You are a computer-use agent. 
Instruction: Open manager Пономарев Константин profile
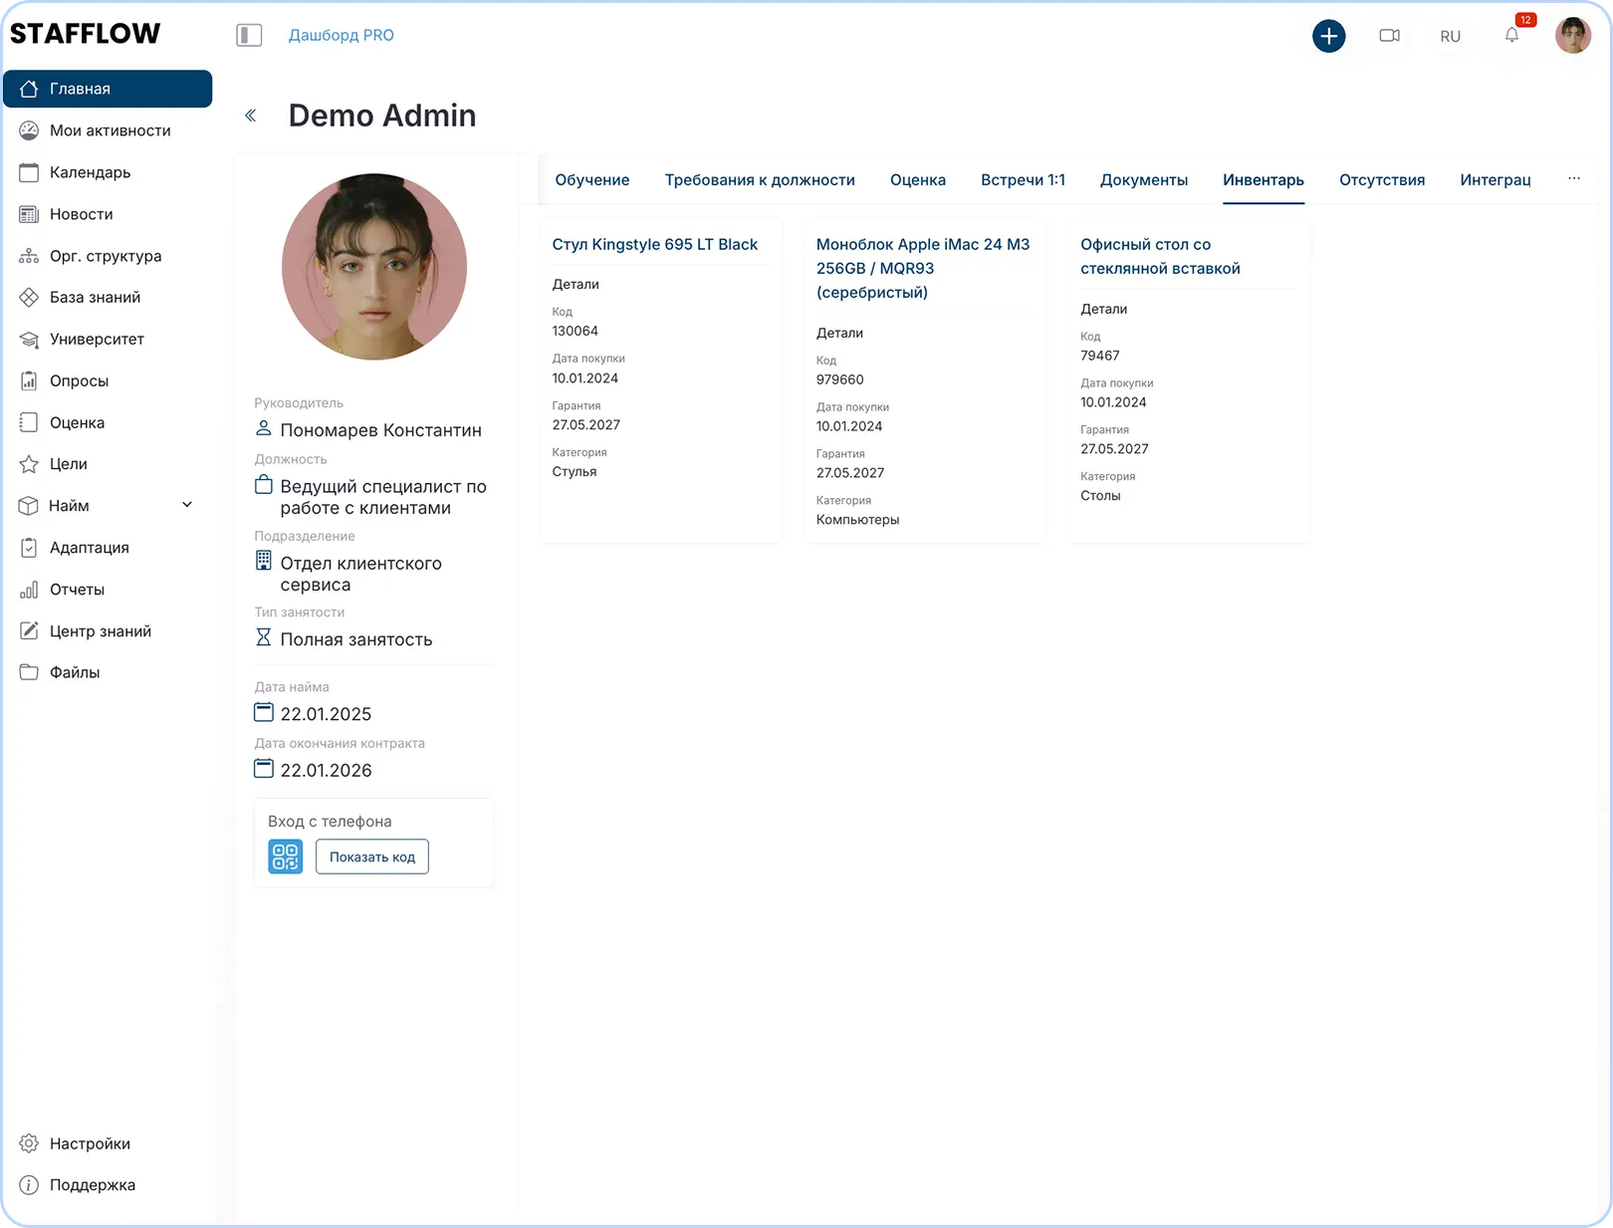380,430
